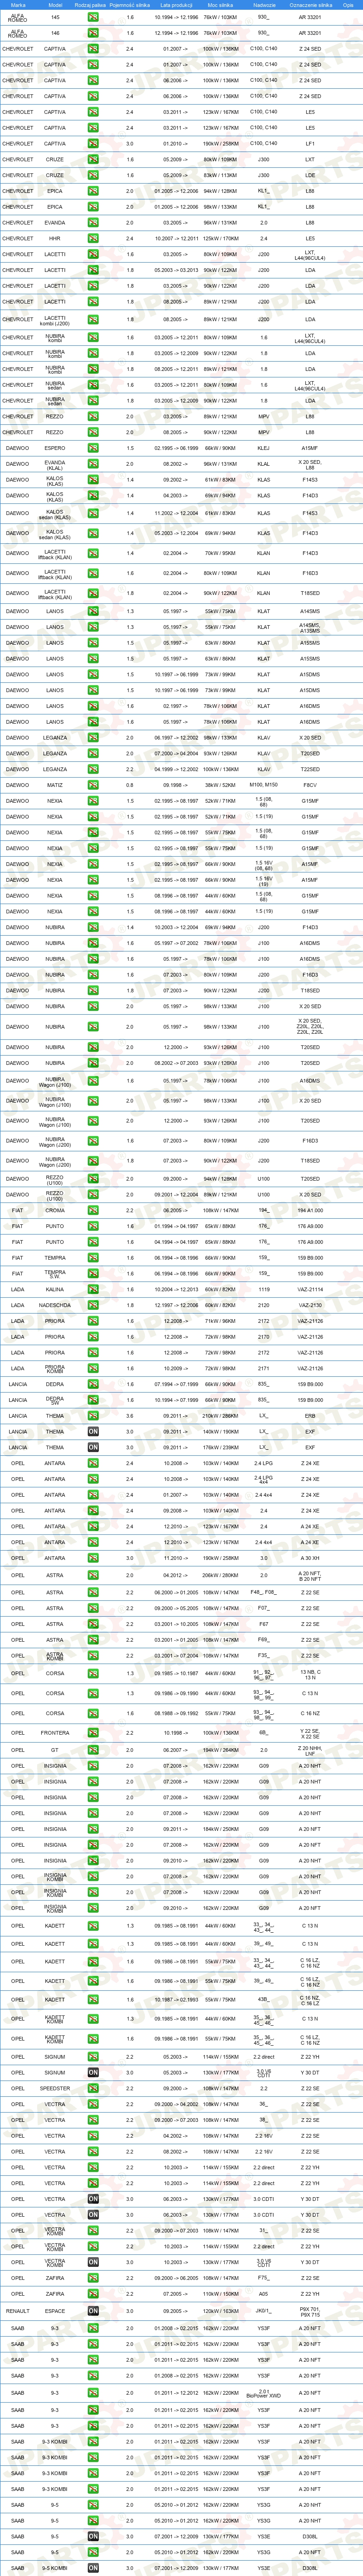
Task: Click power cell 38kW / 52KM
Action: (x=220, y=785)
